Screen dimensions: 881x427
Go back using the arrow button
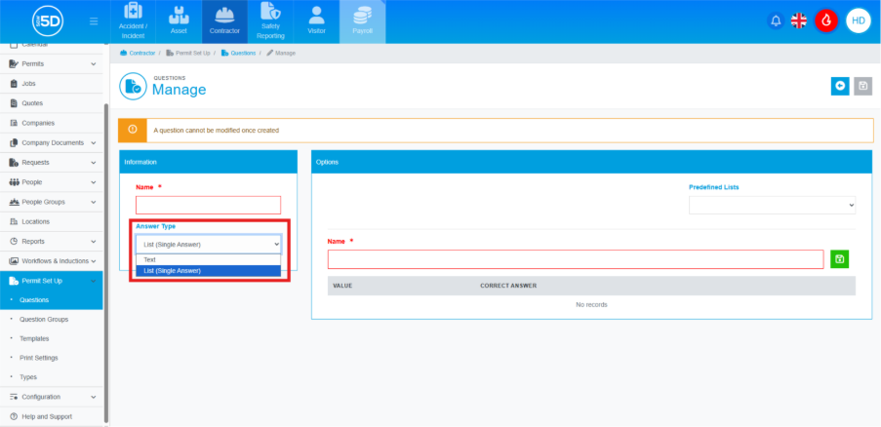click(840, 86)
